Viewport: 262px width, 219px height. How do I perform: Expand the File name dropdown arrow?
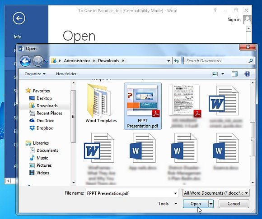[x=175, y=193]
